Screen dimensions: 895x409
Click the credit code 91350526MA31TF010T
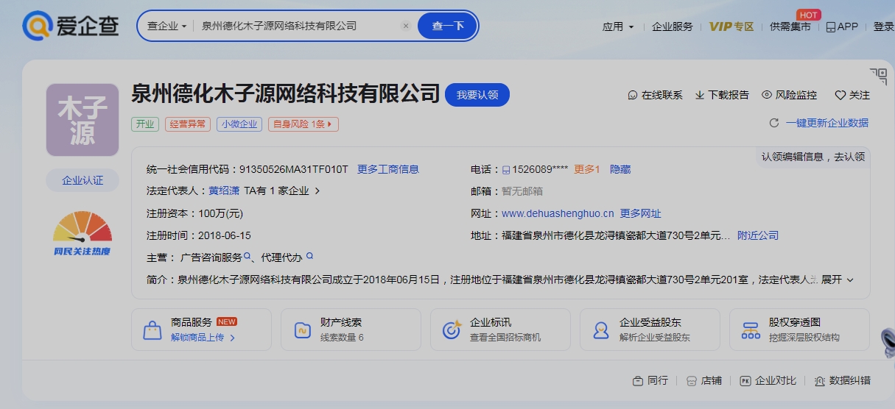coord(293,169)
